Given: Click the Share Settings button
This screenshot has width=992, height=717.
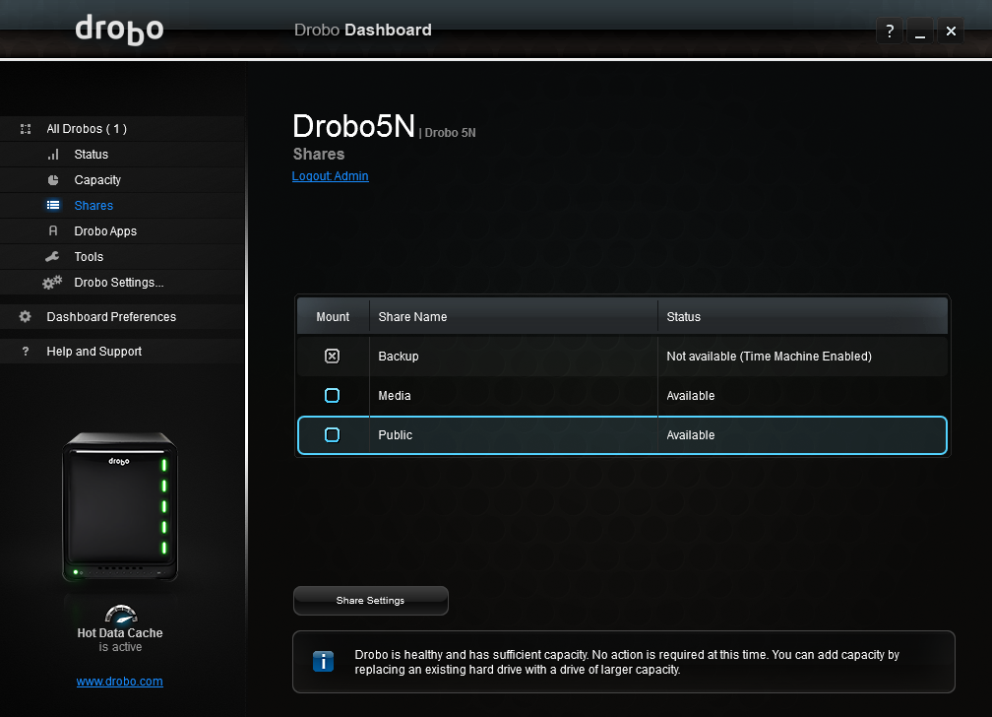Looking at the screenshot, I should pyautogui.click(x=371, y=601).
